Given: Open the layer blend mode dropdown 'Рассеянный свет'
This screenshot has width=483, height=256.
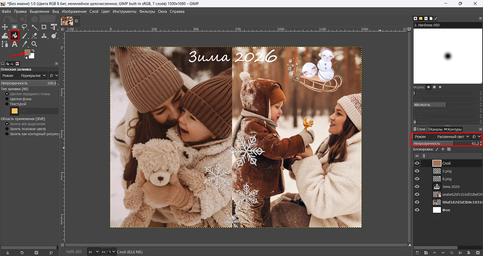Looking at the screenshot, I should click(x=453, y=137).
